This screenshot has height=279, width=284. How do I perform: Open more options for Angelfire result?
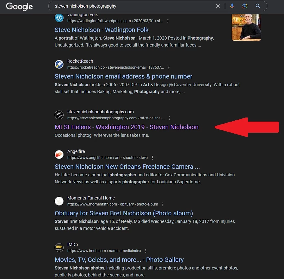click(x=152, y=158)
